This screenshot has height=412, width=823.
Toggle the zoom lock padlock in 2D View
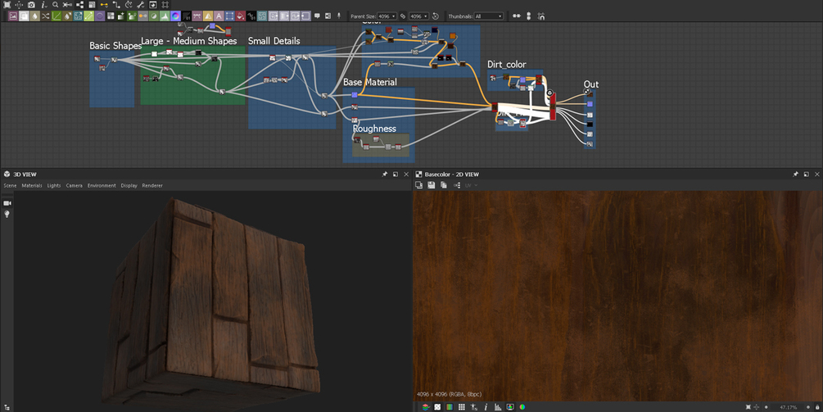point(817,407)
